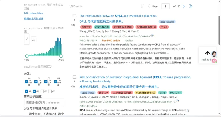Viewport: 221px width, 117px height.
Task: Click the 'of 180' page total text
Action: pyautogui.click(x=177, y=6)
